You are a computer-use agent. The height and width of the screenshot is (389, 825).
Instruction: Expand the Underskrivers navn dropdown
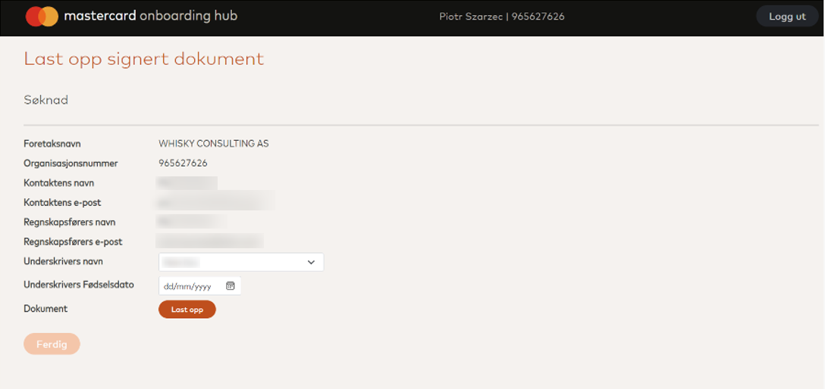tap(241, 262)
